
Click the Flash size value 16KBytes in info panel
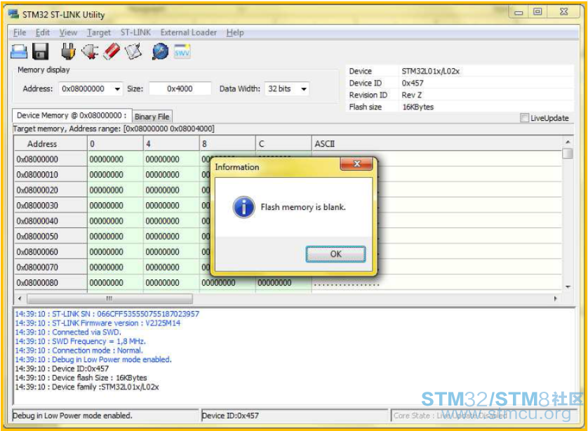(x=417, y=107)
